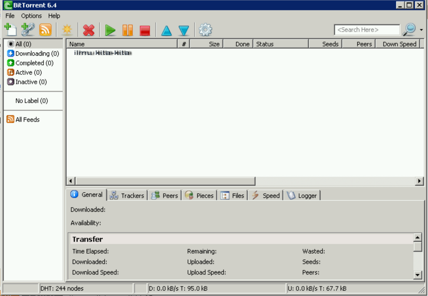Start the selected torrent
Image resolution: width=428 pixels, height=296 pixels.
click(110, 30)
